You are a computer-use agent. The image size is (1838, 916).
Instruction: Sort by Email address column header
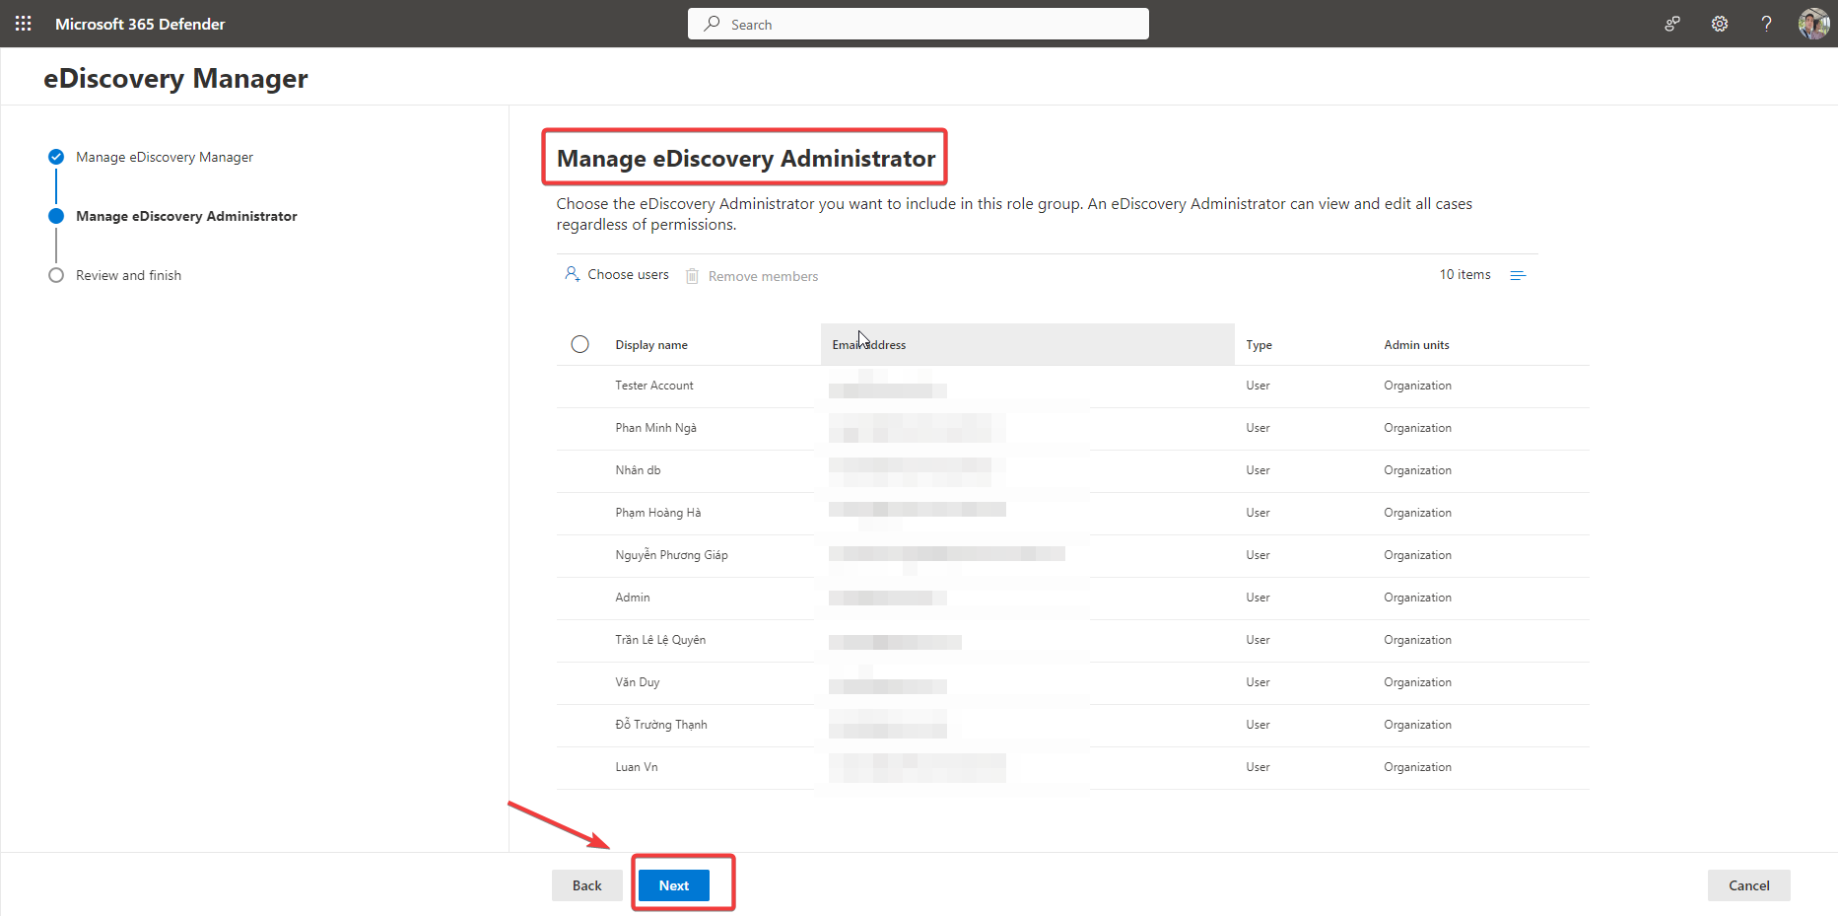tap(869, 345)
